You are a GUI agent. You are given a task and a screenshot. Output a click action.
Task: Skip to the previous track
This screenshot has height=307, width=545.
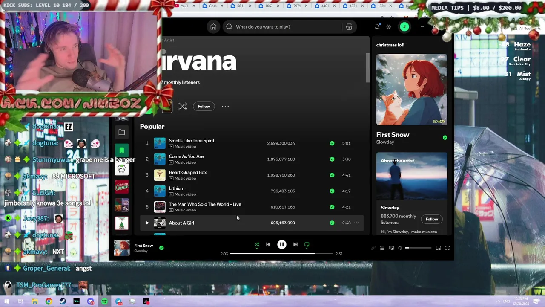[x=268, y=245]
